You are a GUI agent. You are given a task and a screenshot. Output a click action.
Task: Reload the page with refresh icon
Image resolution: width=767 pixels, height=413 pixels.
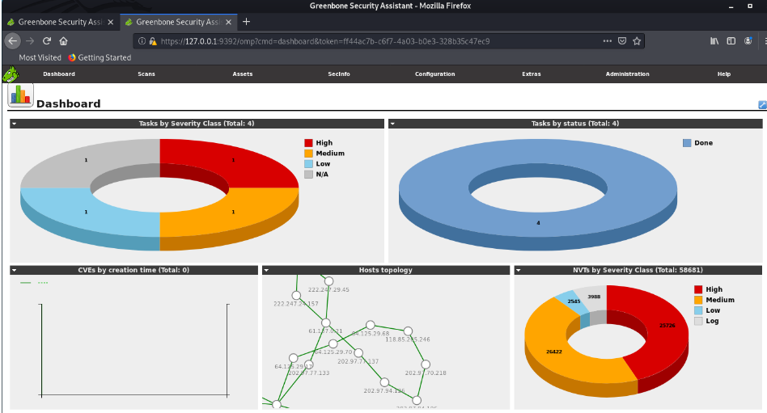[x=47, y=41]
